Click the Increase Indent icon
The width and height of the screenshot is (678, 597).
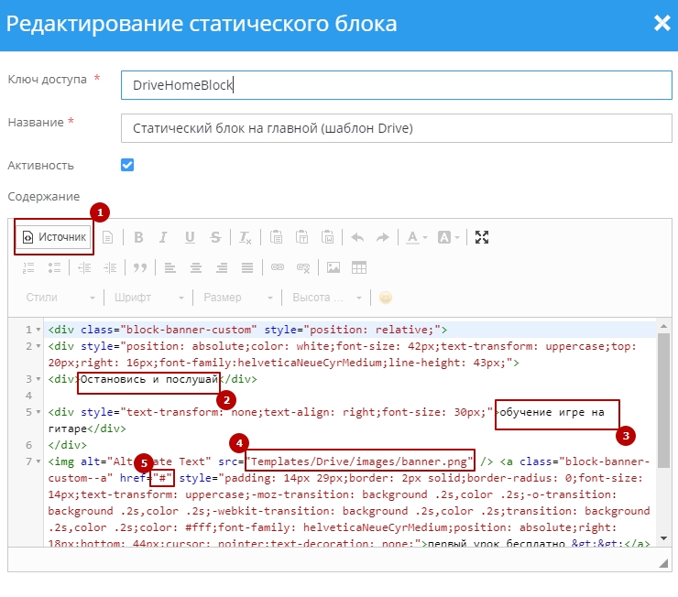[110, 268]
